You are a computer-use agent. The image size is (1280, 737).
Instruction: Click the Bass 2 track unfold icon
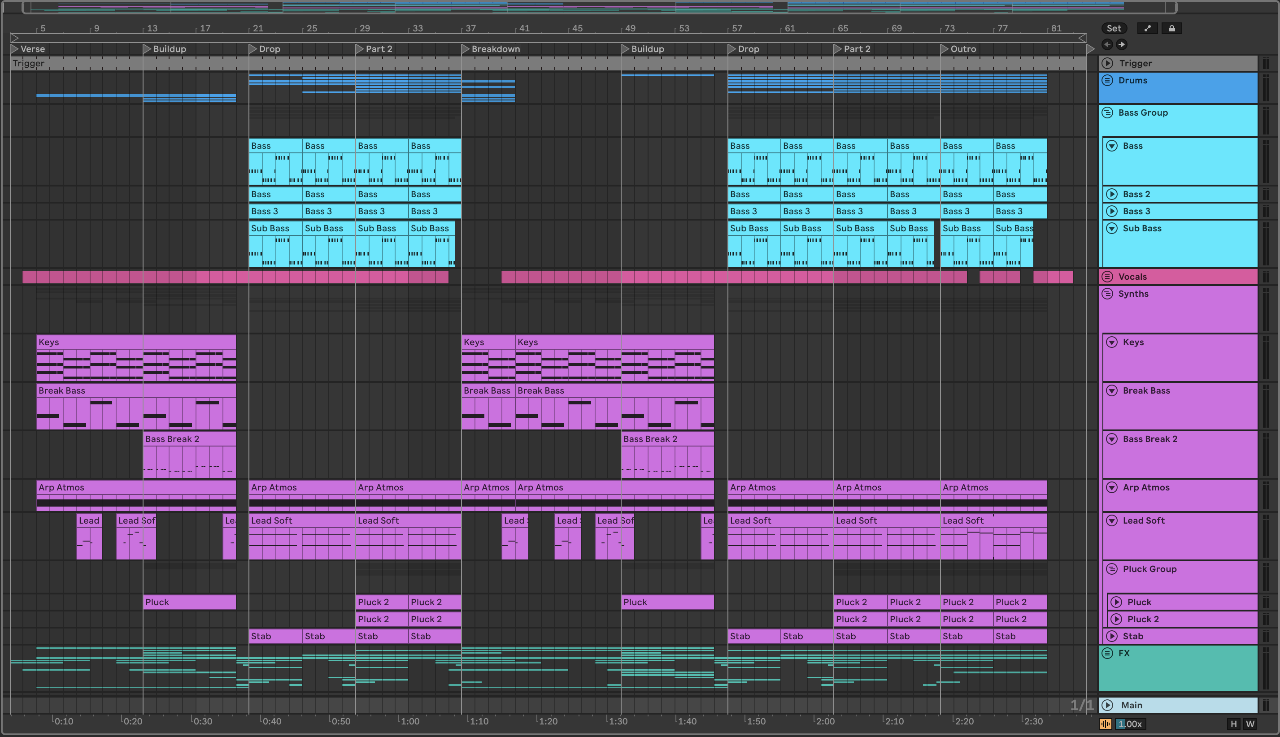click(1112, 195)
